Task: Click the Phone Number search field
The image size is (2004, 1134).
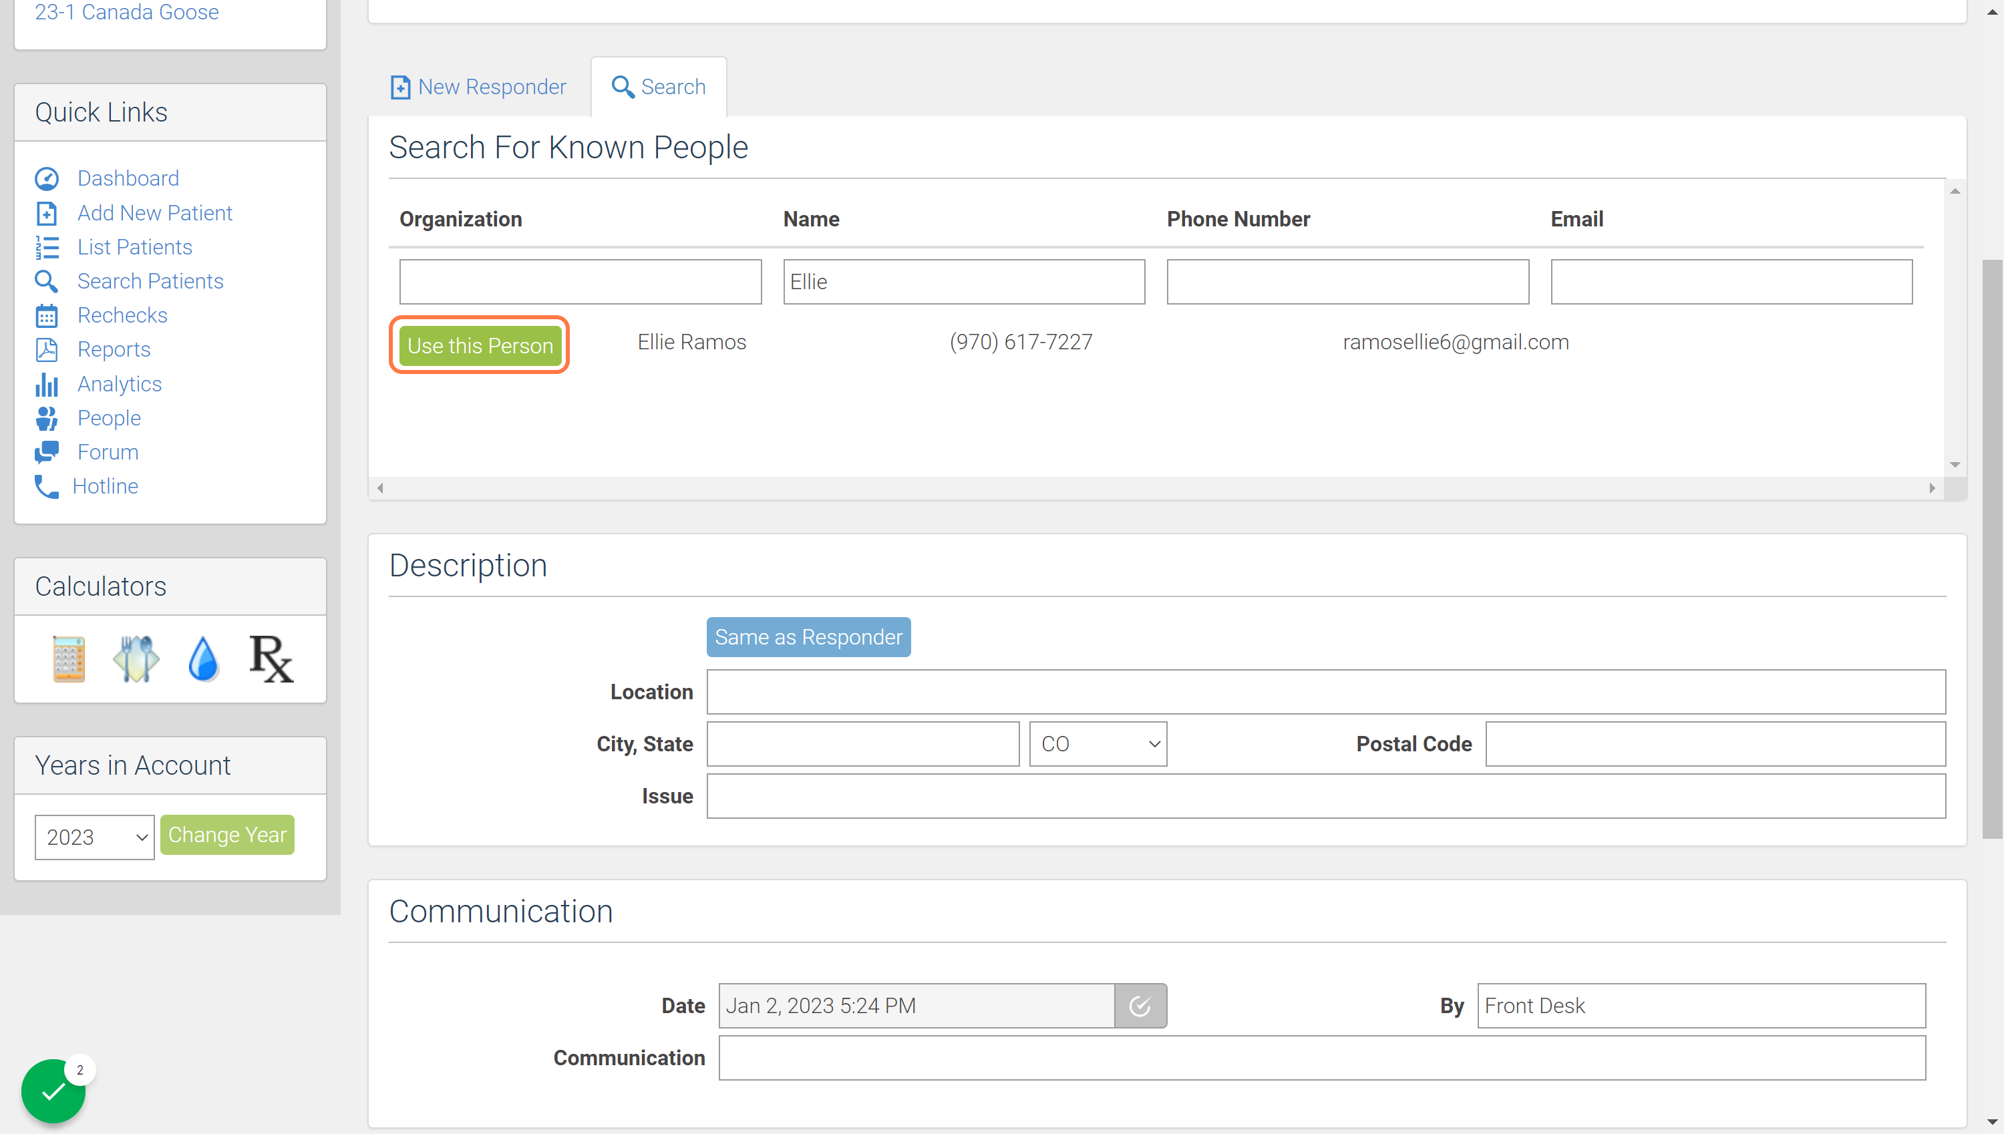Action: [1347, 282]
